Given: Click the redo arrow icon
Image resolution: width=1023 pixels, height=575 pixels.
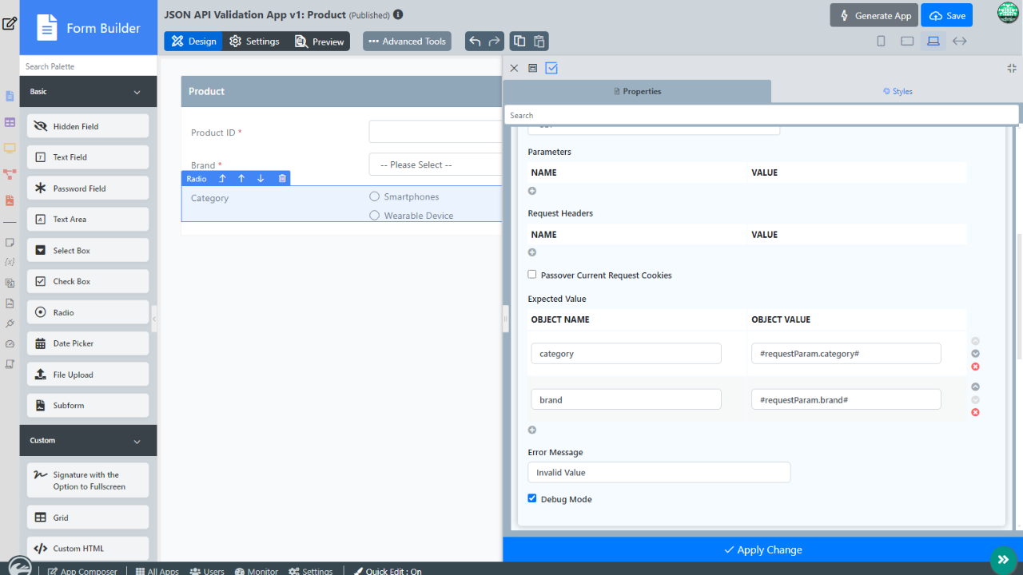Looking at the screenshot, I should coord(495,42).
